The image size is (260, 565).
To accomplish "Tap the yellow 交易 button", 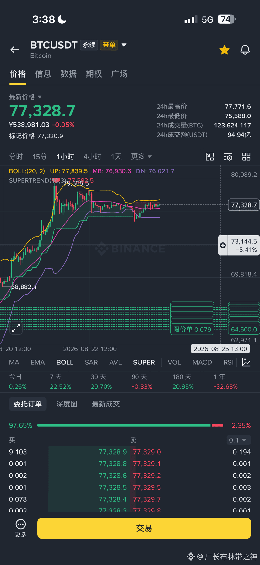I will pos(144,528).
